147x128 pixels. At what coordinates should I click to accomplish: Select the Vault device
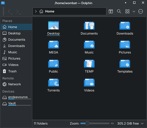16,104
